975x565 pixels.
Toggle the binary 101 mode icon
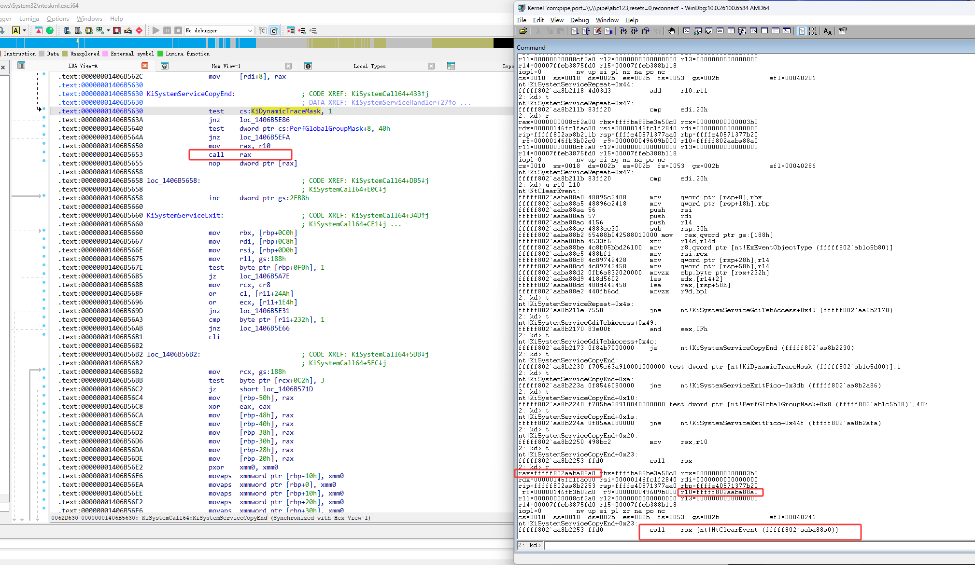813,31
